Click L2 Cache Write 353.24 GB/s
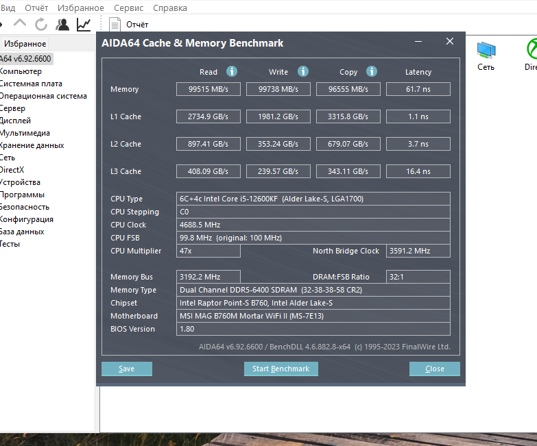This screenshot has width=537, height=446. click(278, 144)
